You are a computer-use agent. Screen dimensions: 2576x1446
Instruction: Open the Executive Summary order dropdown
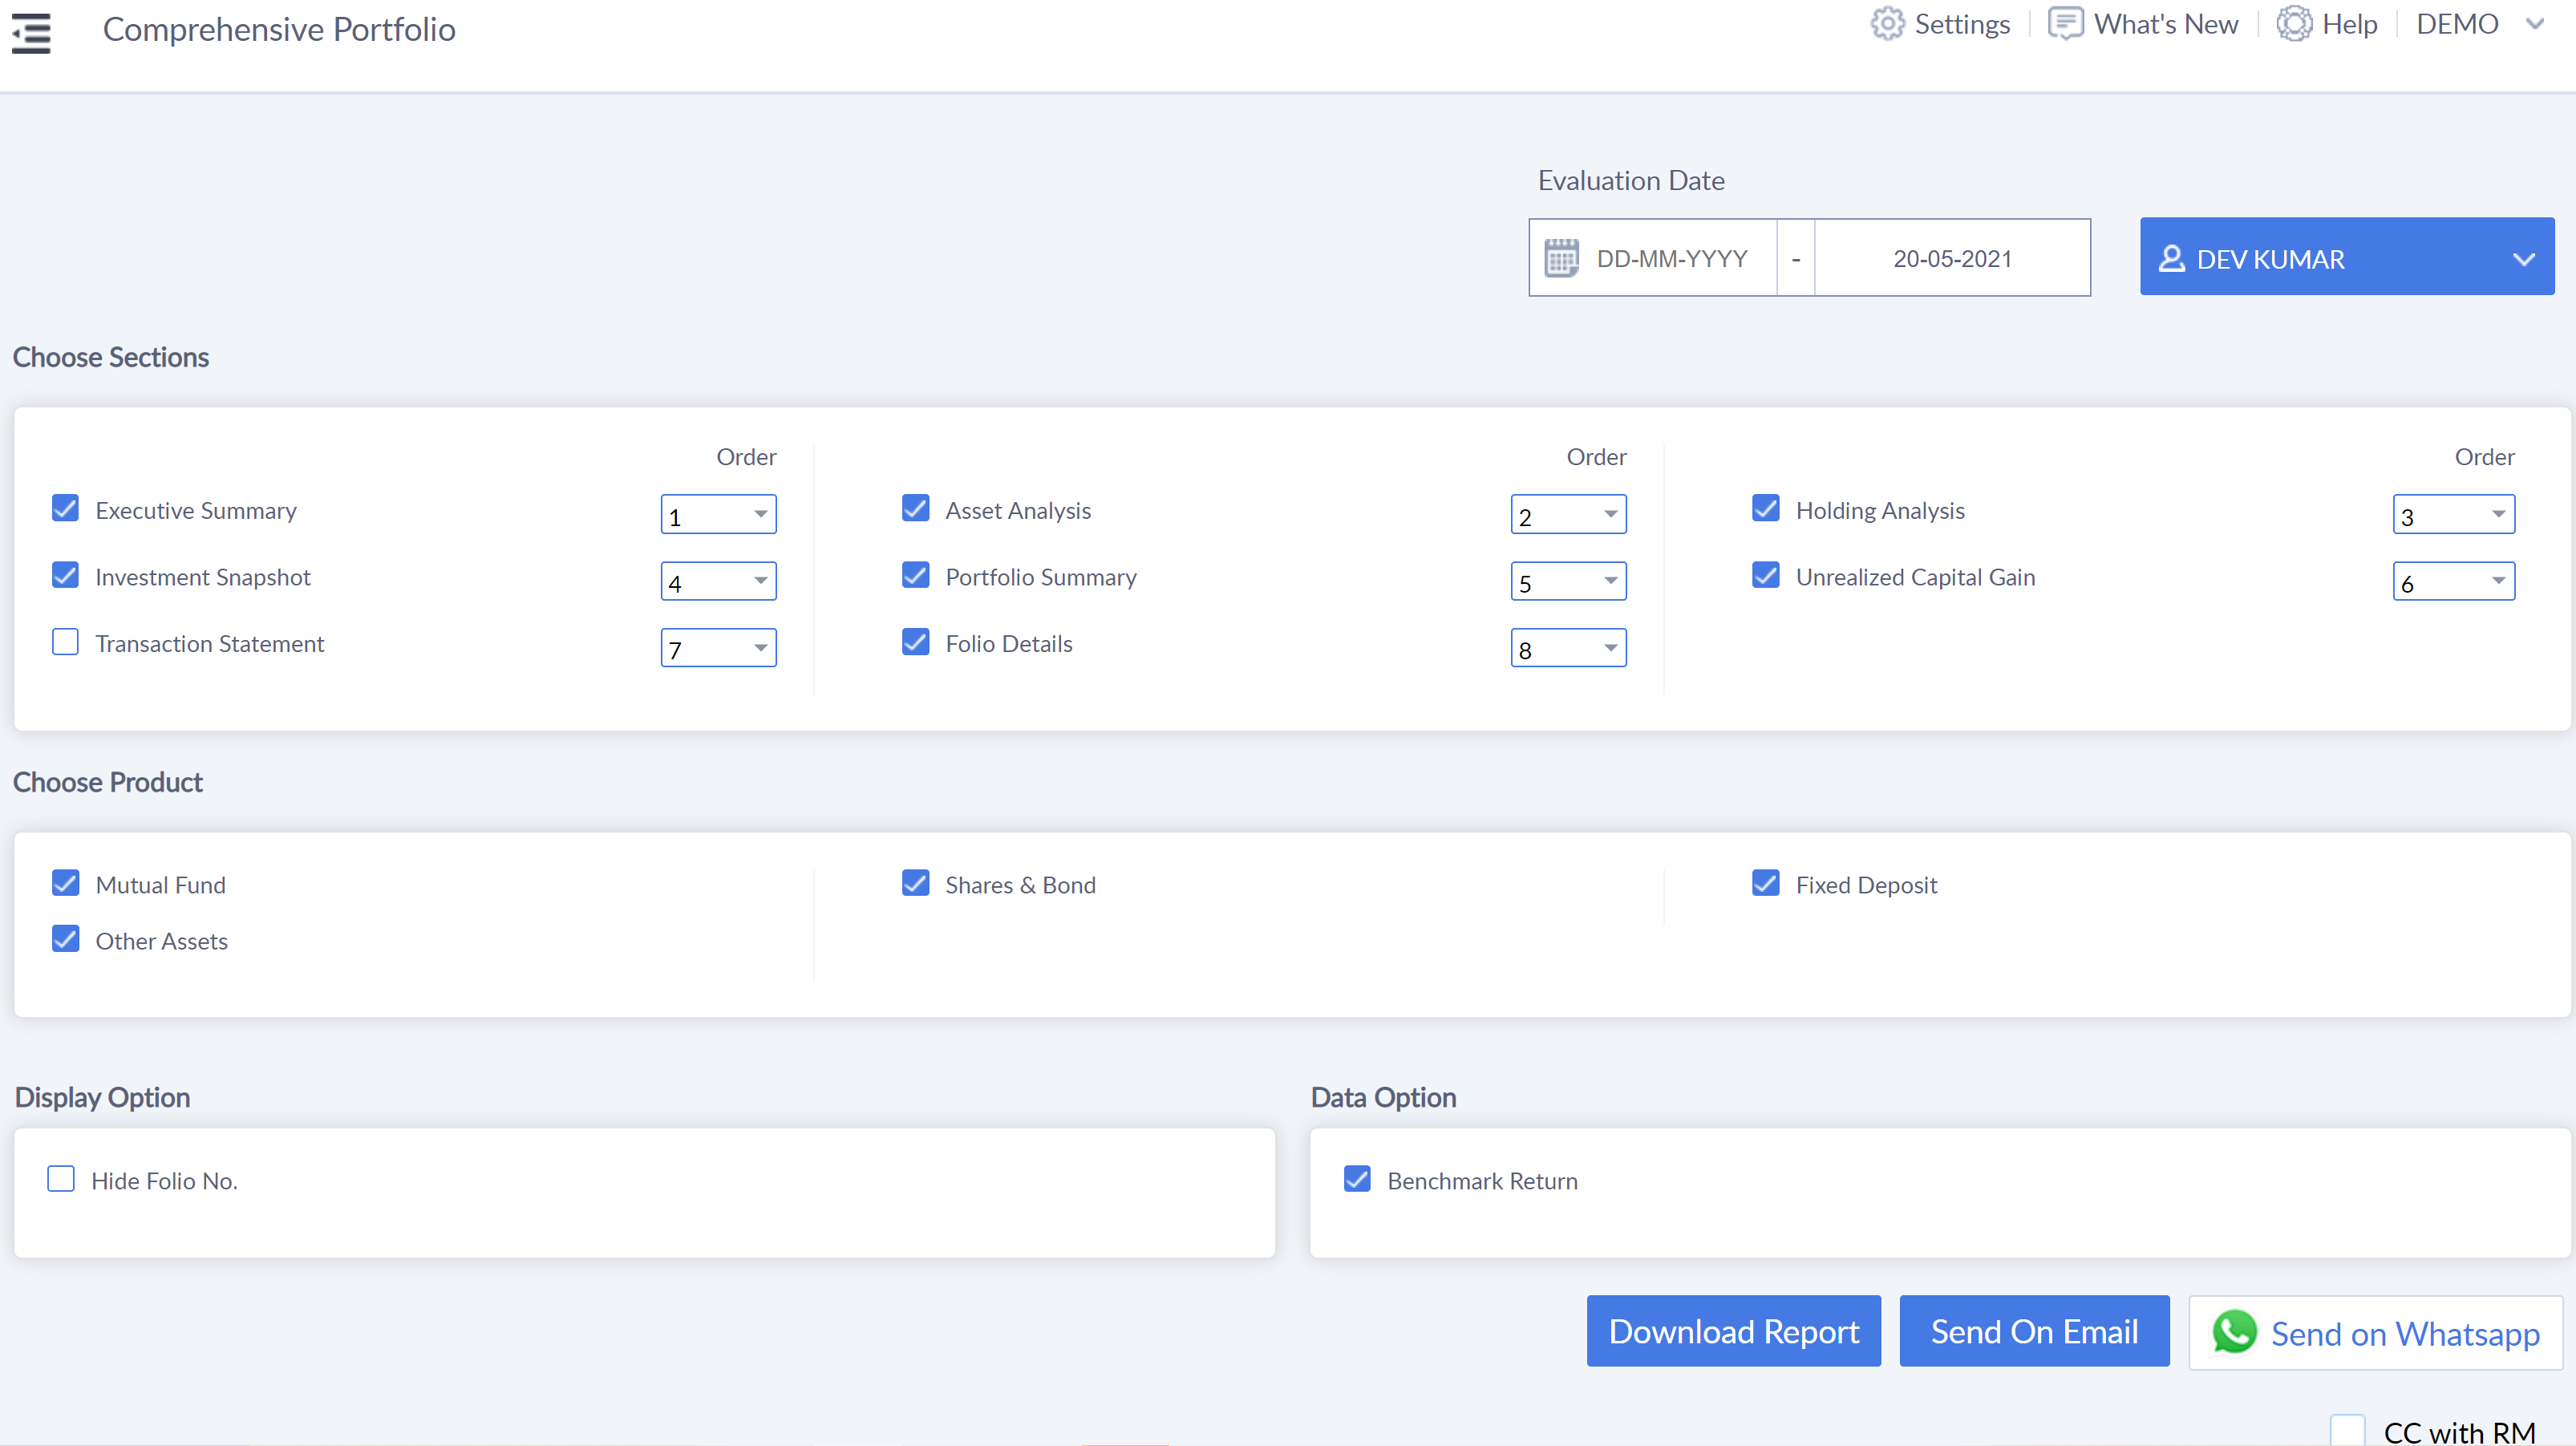(x=718, y=515)
